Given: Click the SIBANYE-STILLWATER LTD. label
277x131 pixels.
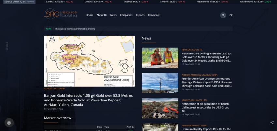Looking at the screenshot, I should pos(194,100).
